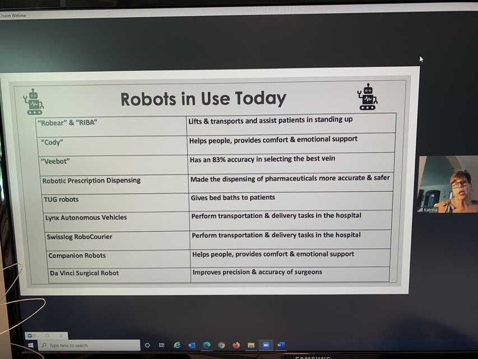Open Cortana circle icon on taskbar
This screenshot has height=359, width=478.
pos(147,346)
